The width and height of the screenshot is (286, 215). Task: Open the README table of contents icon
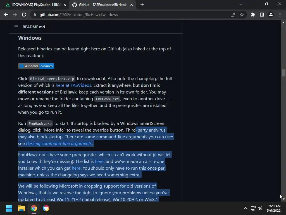[16, 27]
